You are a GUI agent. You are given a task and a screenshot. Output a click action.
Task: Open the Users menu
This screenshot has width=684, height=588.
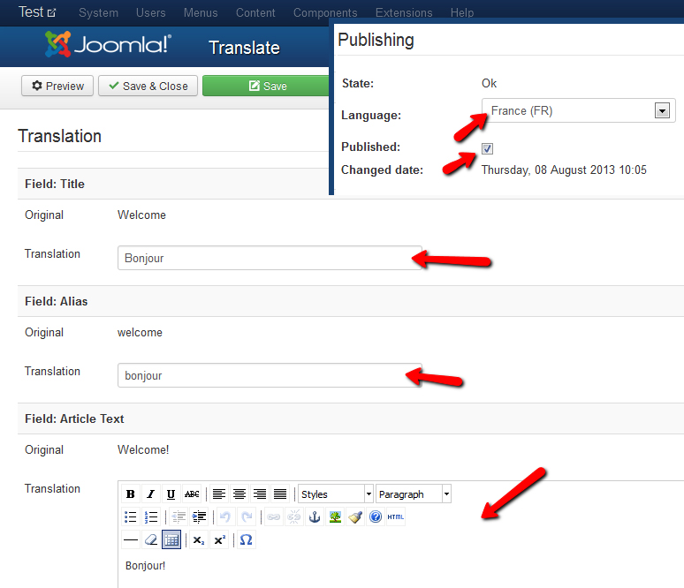(150, 12)
